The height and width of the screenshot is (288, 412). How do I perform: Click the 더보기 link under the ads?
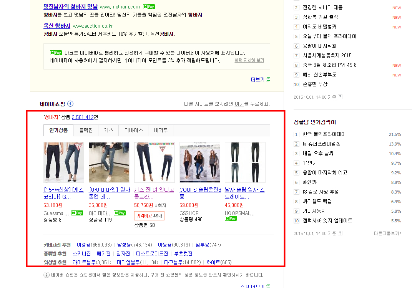pos(257,79)
